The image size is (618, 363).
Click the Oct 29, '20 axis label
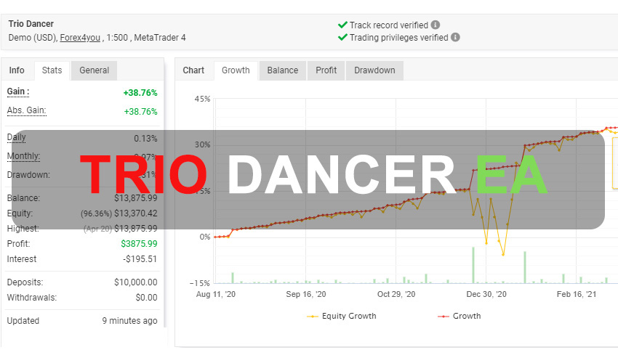point(396,294)
